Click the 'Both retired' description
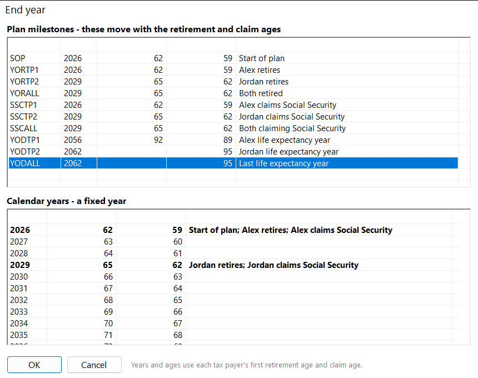 click(261, 93)
